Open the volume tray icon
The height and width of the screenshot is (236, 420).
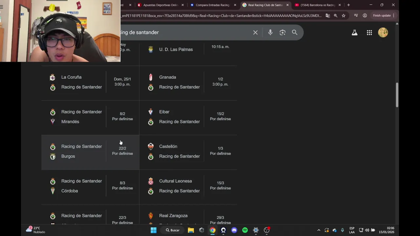point(367,230)
